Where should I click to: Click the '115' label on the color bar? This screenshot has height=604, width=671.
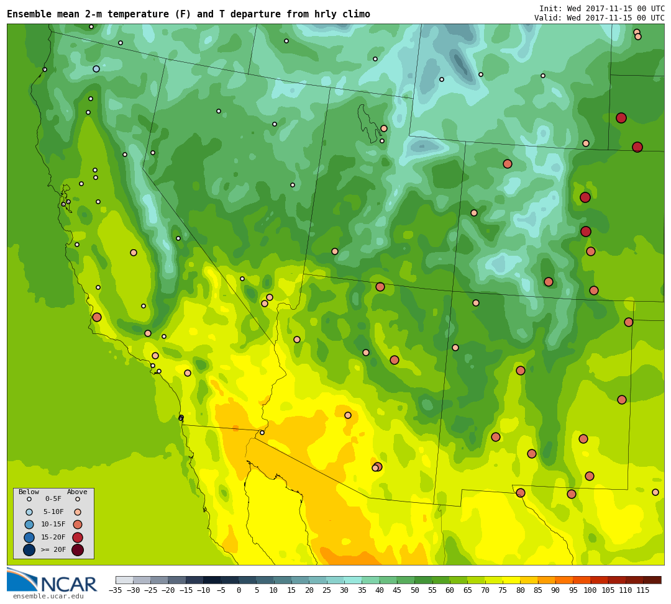point(643,590)
